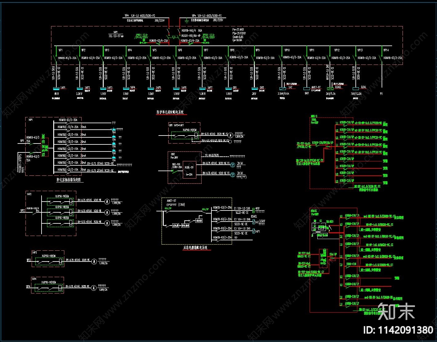The image size is (437, 342).
Task: Select the WP10 feeder label
Action: (x=287, y=50)
